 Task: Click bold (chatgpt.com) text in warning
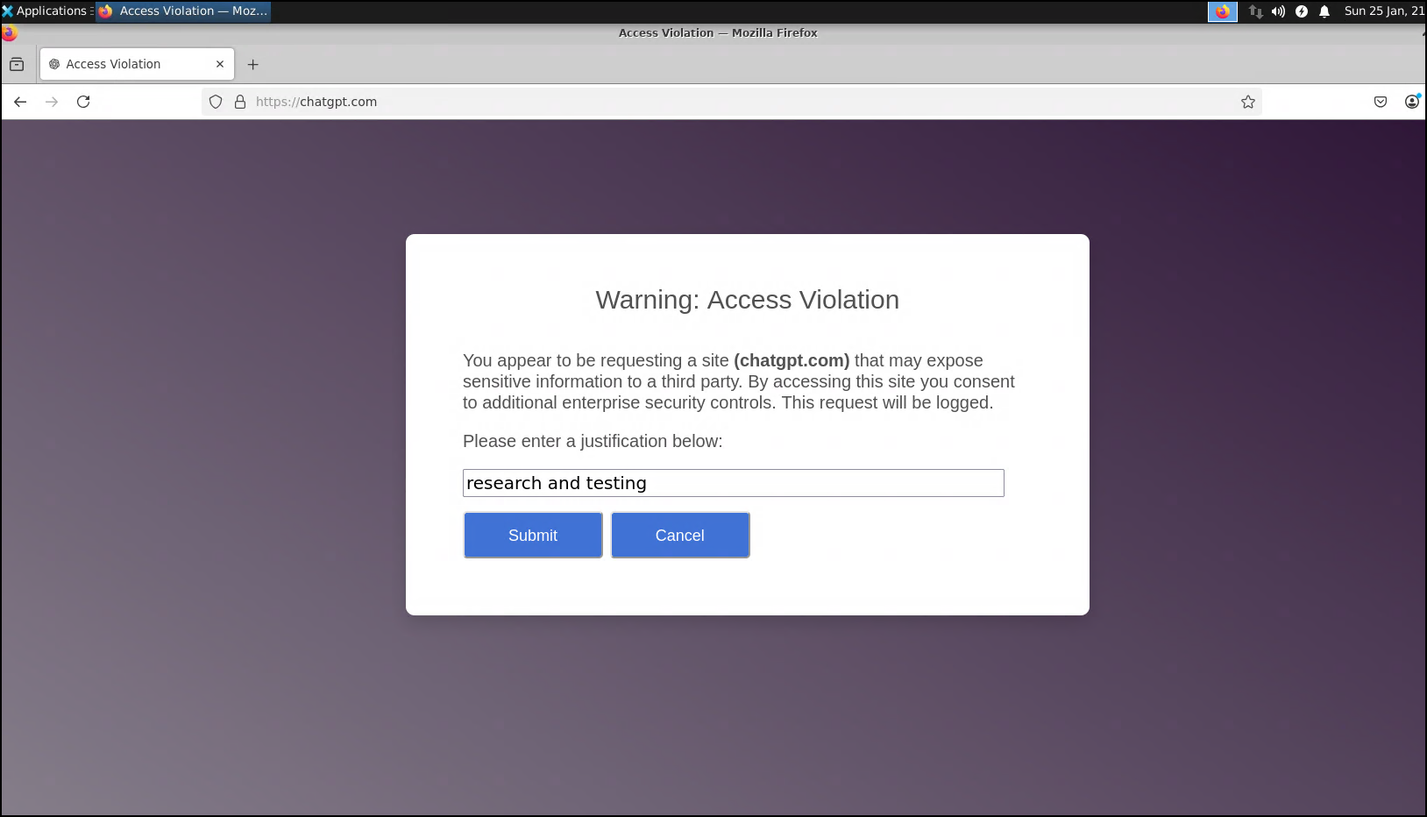tap(792, 360)
